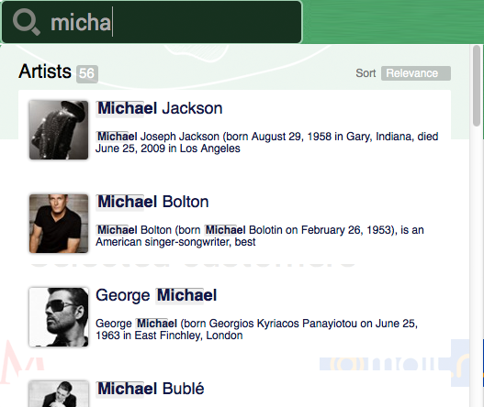Open the Michael Bolton artist link
This screenshot has width=484, height=407.
point(152,202)
